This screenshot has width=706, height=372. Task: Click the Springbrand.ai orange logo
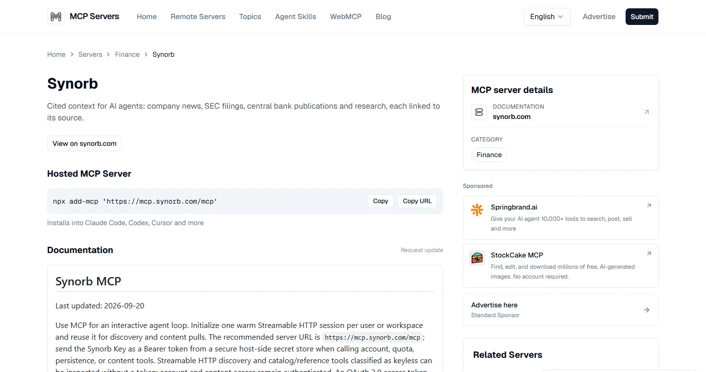coord(477,210)
